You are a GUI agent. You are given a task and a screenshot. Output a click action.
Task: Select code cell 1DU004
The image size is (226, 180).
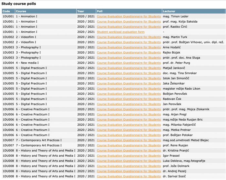pos(8,63)
